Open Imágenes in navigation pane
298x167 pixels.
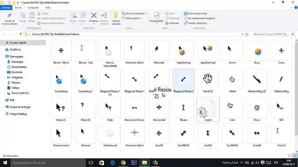15,77
